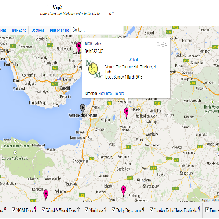Open the Bulk Edits menu
Screen dimensions: 219x219
point(19,30)
